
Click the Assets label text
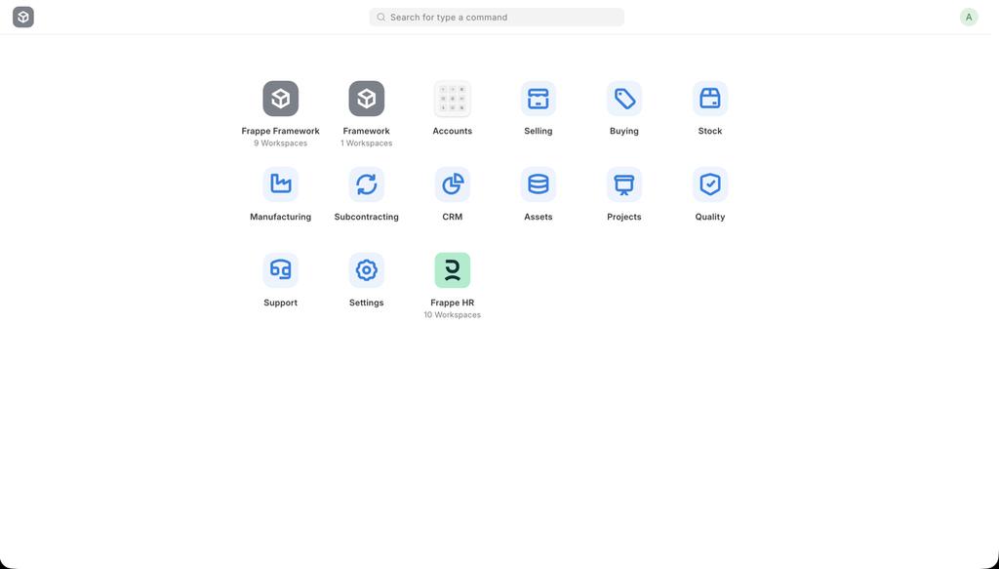coord(539,217)
